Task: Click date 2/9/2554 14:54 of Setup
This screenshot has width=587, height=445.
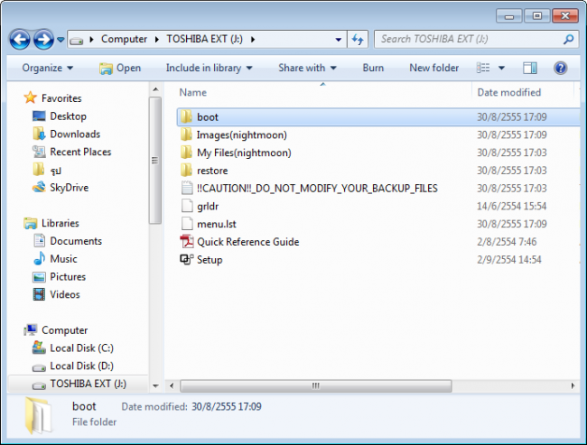Action: pyautogui.click(x=508, y=260)
